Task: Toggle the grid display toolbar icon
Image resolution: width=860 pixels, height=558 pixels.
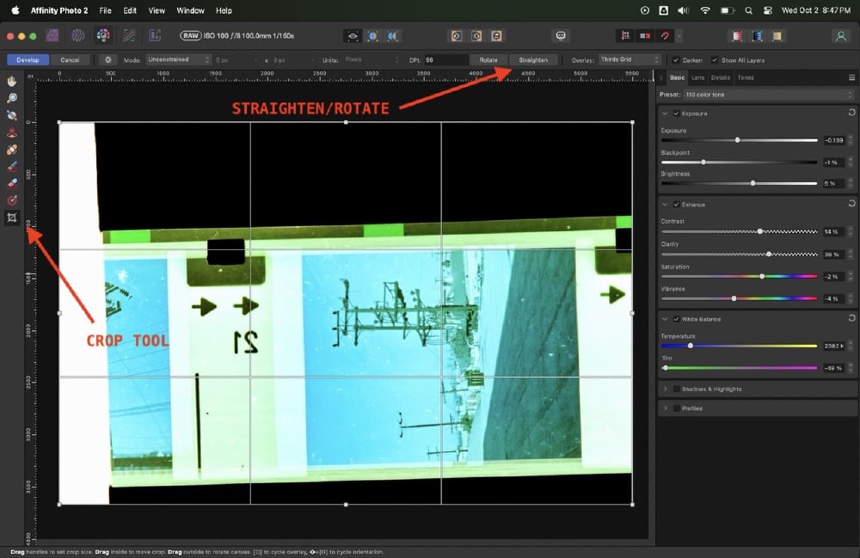Action: (x=625, y=36)
